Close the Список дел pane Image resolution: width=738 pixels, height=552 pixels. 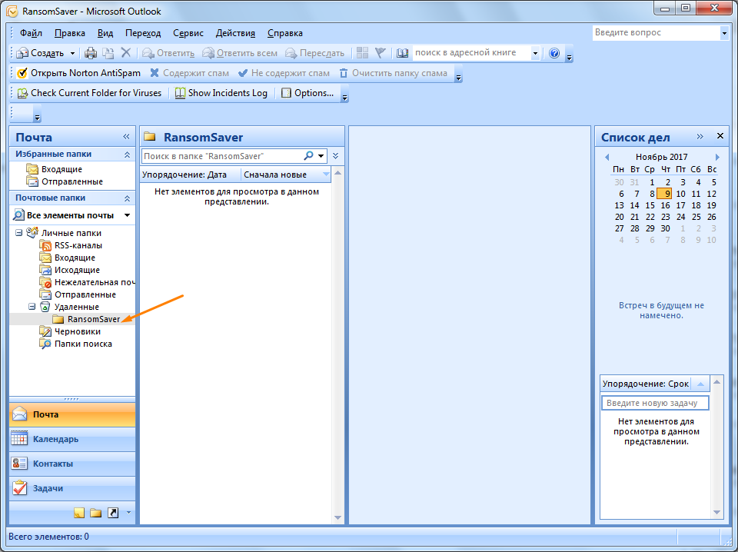720,136
